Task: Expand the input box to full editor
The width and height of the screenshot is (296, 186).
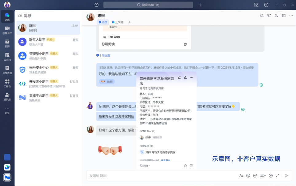Action: [278, 176]
